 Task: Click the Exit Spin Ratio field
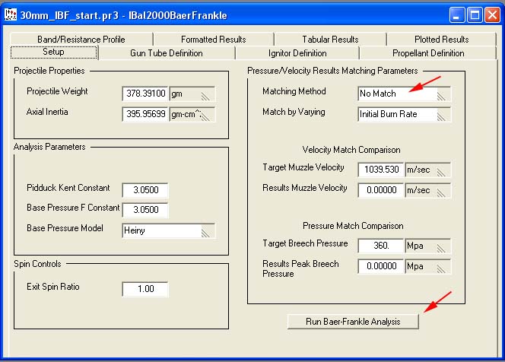[145, 289]
